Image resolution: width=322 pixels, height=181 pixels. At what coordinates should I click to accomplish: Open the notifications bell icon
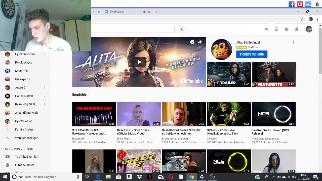[297, 29]
